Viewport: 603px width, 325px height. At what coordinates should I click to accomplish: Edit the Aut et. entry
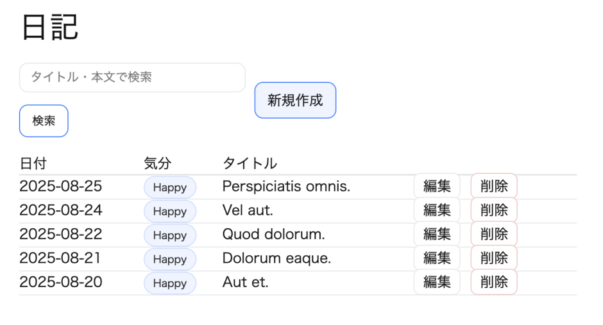(437, 282)
